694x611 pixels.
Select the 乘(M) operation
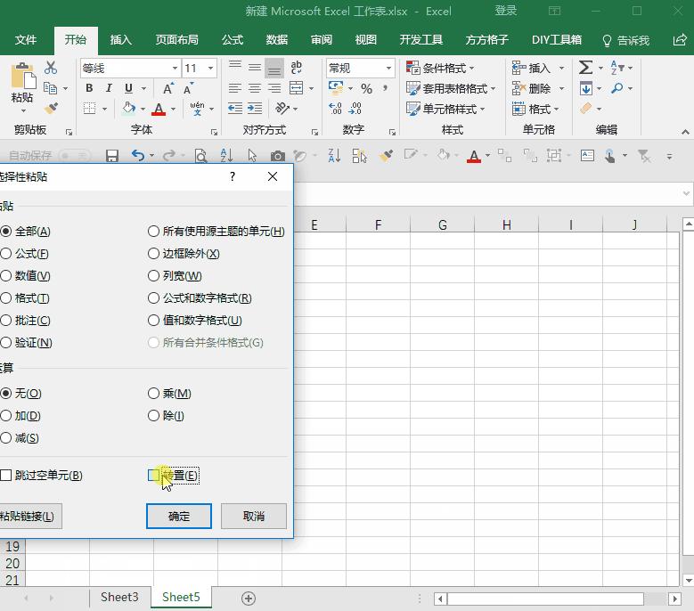(169, 394)
